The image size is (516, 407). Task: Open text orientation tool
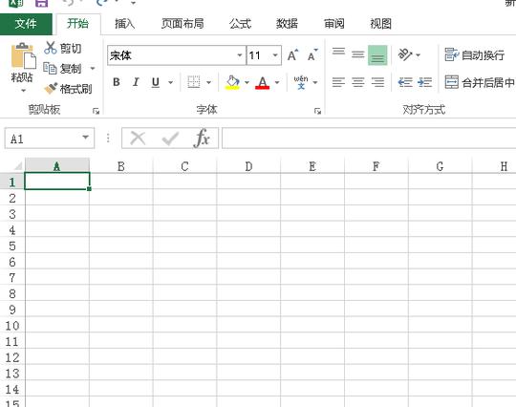coord(405,54)
